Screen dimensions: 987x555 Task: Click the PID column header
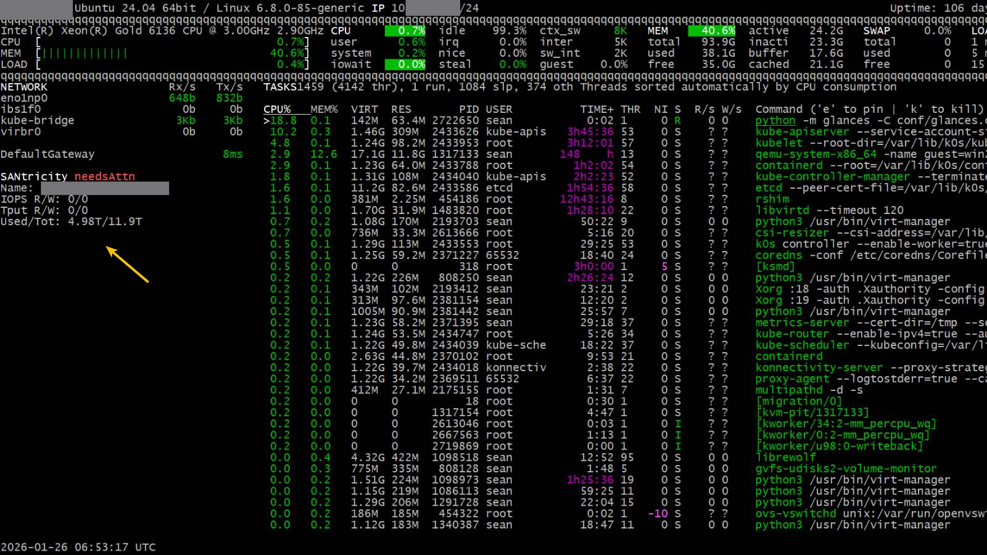[x=468, y=109]
